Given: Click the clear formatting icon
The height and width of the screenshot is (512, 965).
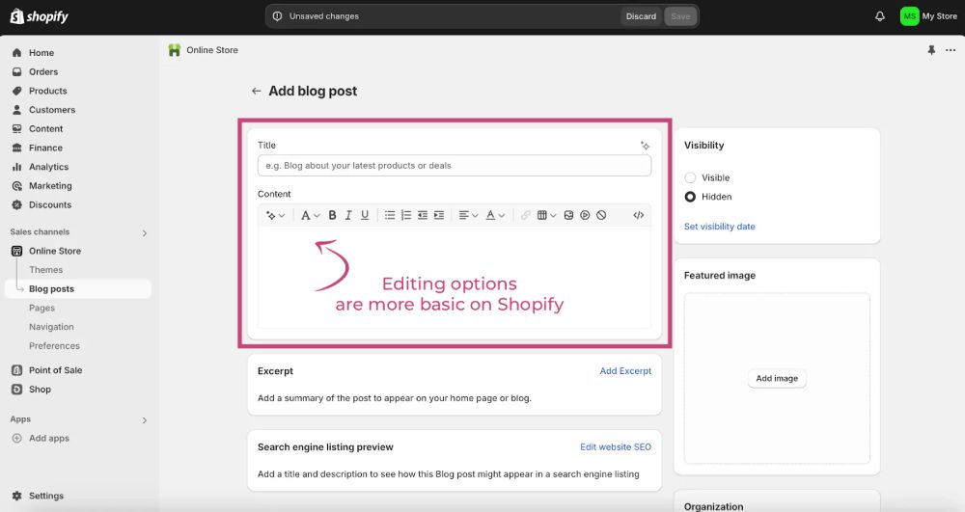Looking at the screenshot, I should (601, 216).
